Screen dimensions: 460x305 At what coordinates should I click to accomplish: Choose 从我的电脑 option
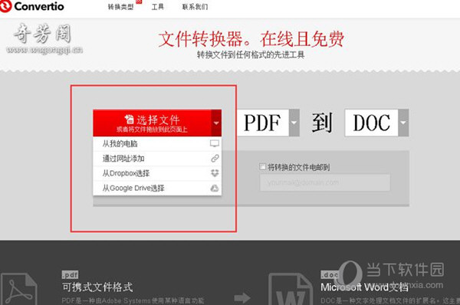pos(157,144)
